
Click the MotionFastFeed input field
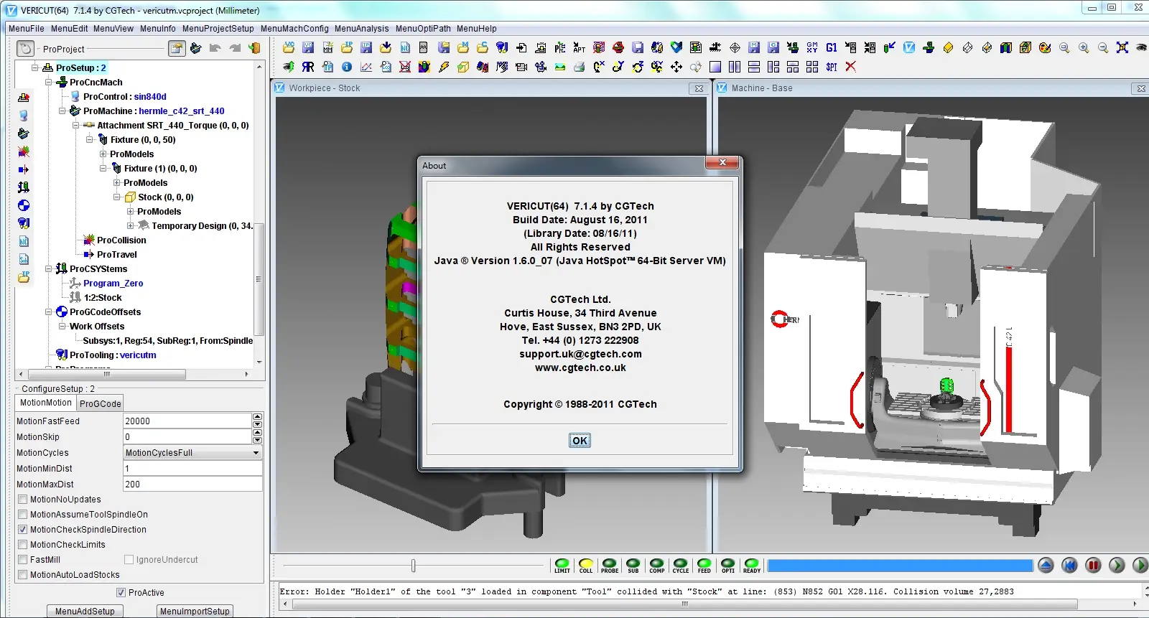coord(187,421)
